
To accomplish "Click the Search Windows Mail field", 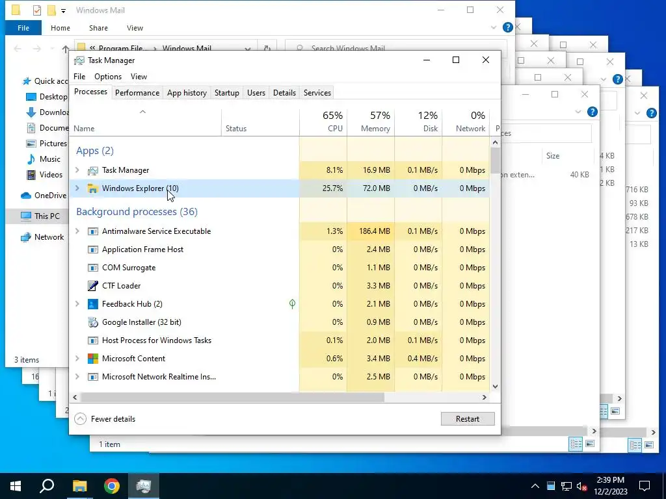I will click(x=396, y=48).
